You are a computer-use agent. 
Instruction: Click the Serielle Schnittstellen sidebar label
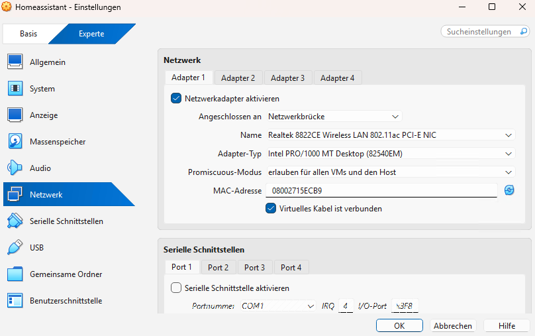coord(66,221)
